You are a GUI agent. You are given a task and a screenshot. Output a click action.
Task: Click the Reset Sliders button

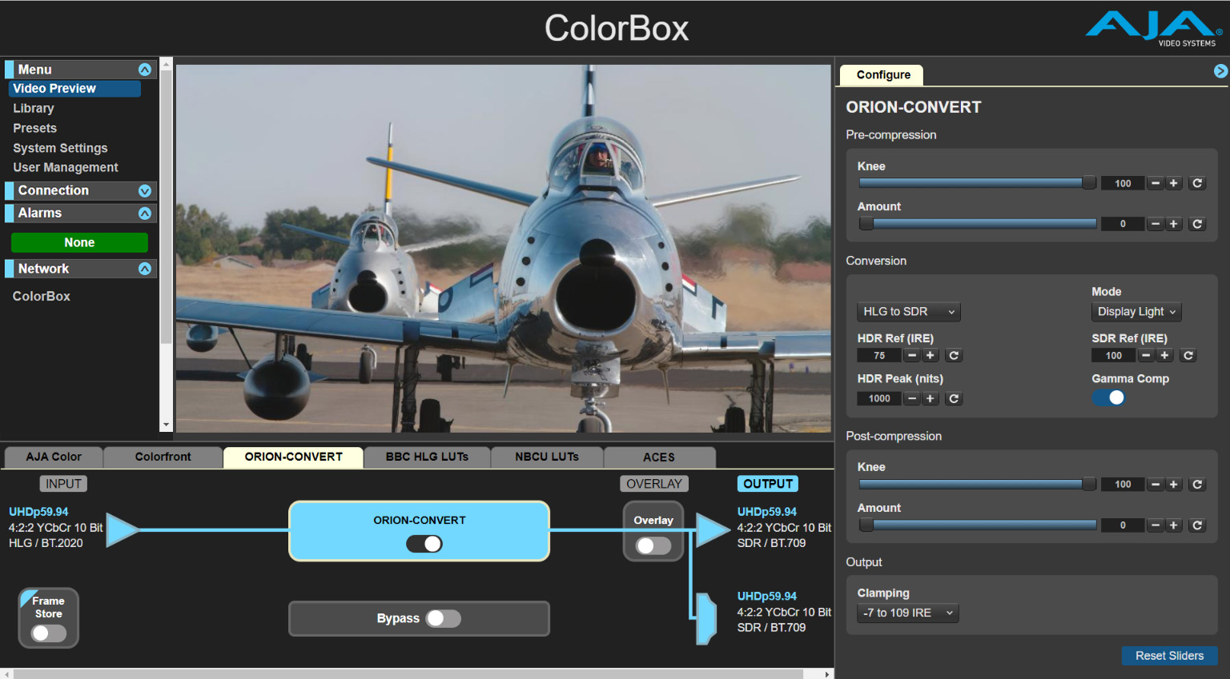coord(1169,655)
